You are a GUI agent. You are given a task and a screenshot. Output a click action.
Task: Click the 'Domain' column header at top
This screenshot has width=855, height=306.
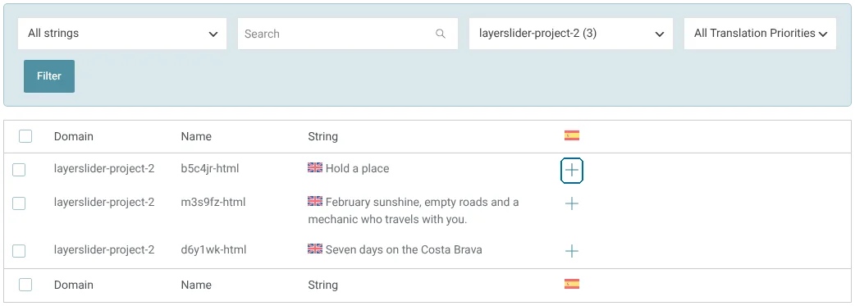click(74, 136)
